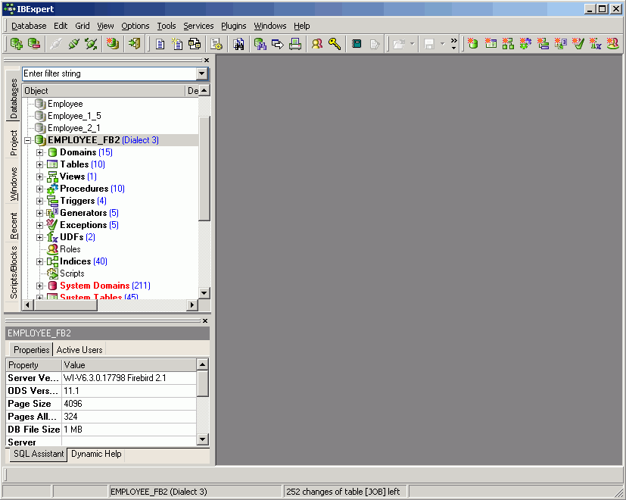Click the teal notebook icon in toolbar
The width and height of the screenshot is (626, 500).
(357, 44)
